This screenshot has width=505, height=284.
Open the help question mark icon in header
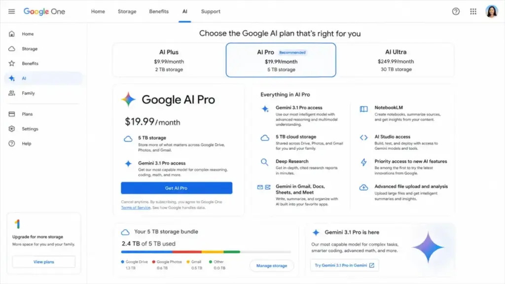(456, 12)
